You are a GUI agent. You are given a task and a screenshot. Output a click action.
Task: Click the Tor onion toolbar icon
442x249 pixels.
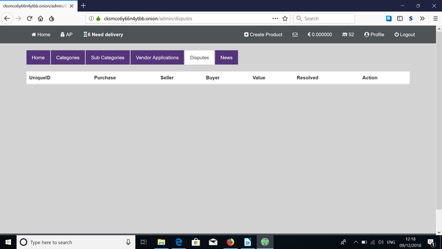coord(52,19)
